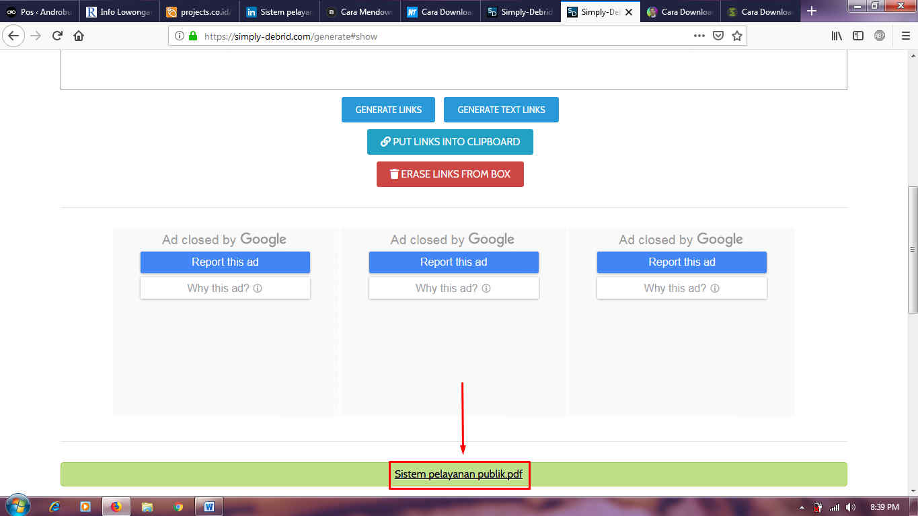
Task: Open the page actions ellipsis icon
Action: pos(699,36)
